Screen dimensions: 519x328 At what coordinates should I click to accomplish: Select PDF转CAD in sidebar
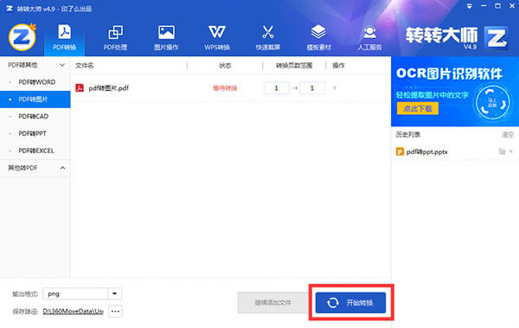(x=35, y=116)
